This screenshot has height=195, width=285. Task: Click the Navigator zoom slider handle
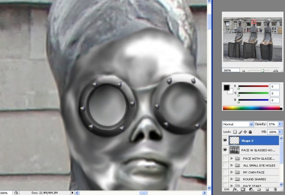pos(263,71)
